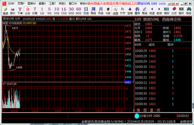The height and width of the screenshot is (125, 194).
Task: Toggle the 分时 intraday chart view
Action: 28,11
